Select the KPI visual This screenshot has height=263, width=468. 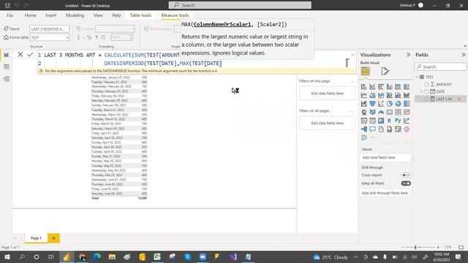[x=407, y=112]
